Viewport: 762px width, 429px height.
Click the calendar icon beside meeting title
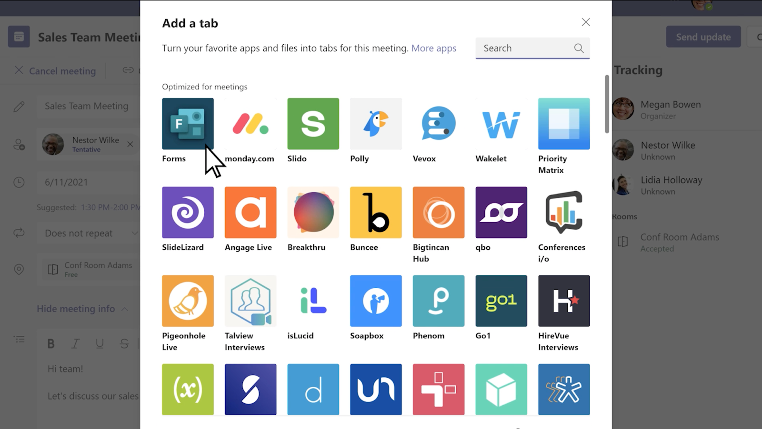click(x=19, y=37)
